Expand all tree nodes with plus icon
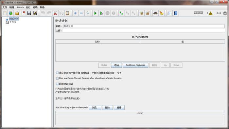229x129 pixels. [x=75, y=13]
